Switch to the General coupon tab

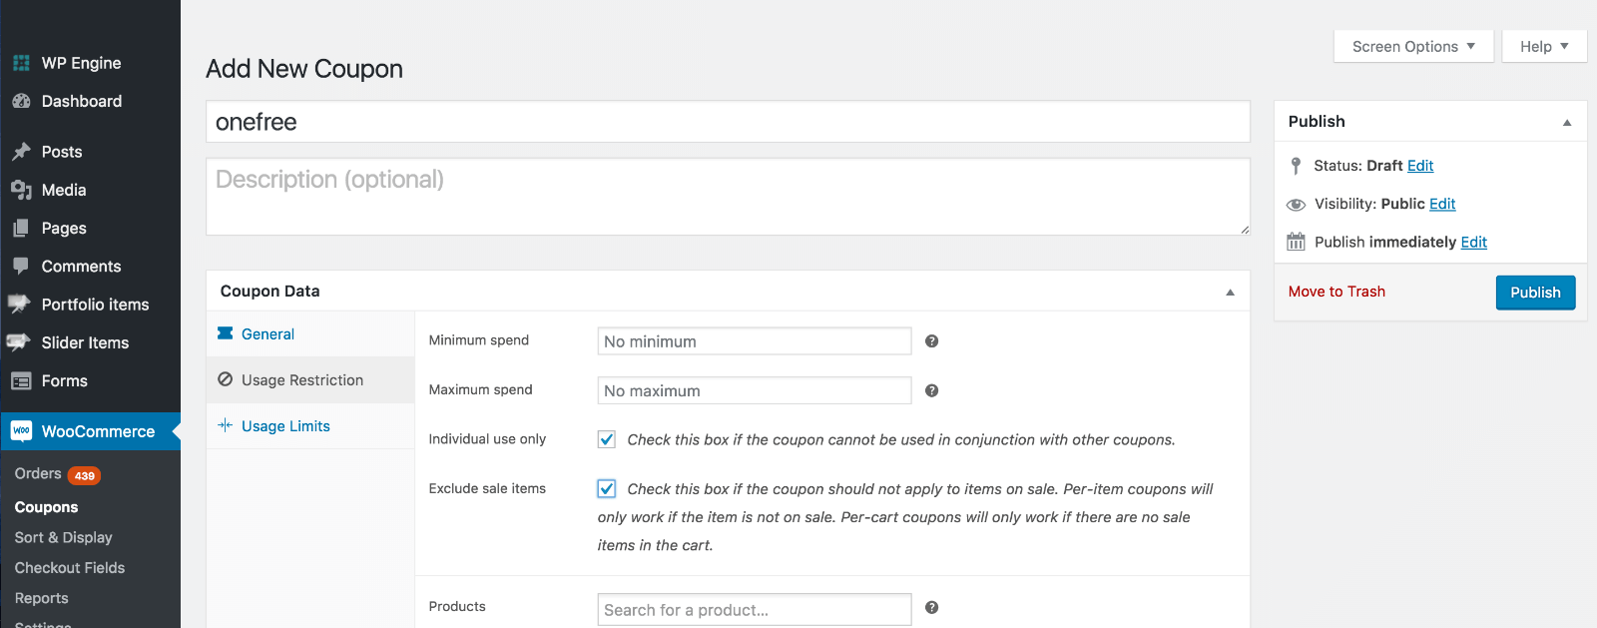(267, 334)
